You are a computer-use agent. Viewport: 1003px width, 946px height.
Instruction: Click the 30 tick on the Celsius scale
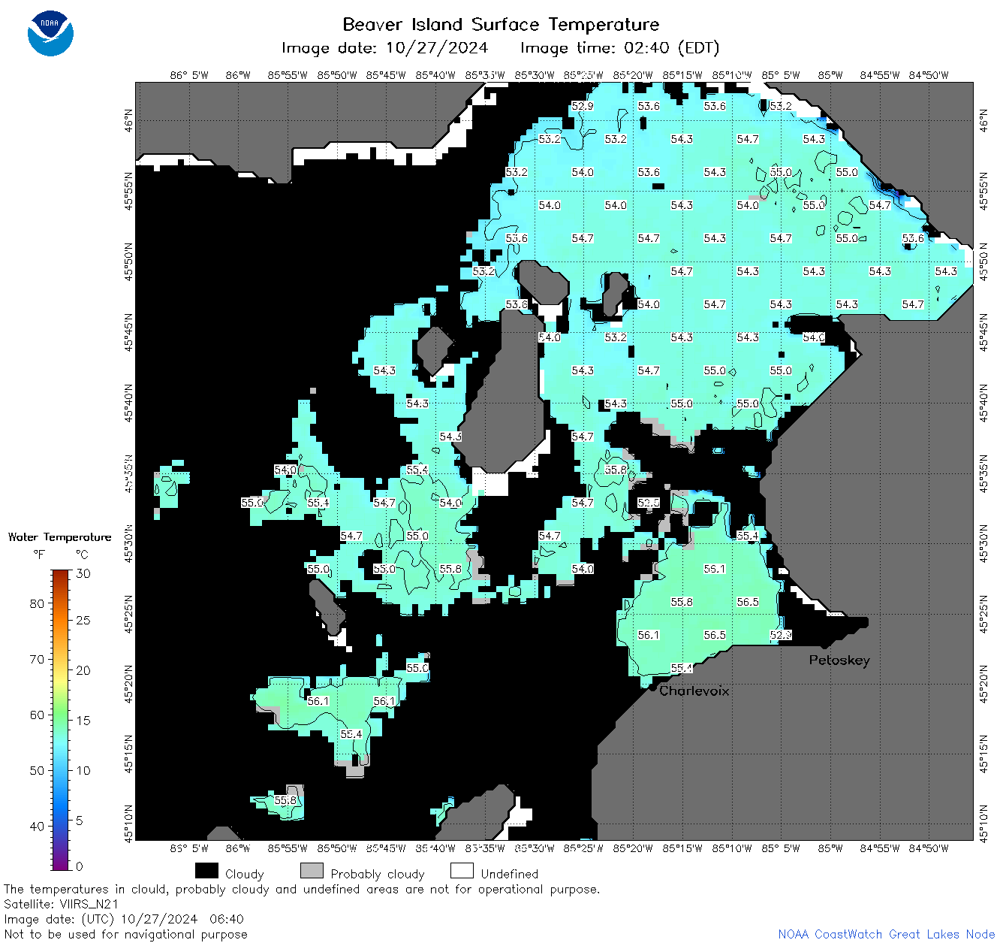pyautogui.click(x=83, y=573)
